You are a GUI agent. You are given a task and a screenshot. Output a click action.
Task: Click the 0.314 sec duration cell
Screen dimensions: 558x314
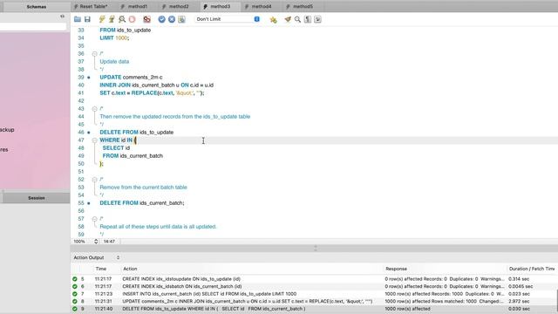[519, 279]
